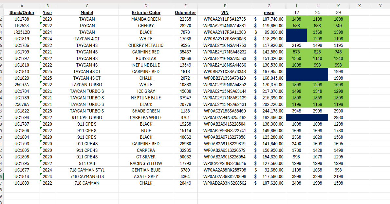
Task: Select column G header
Action: (269, 6)
